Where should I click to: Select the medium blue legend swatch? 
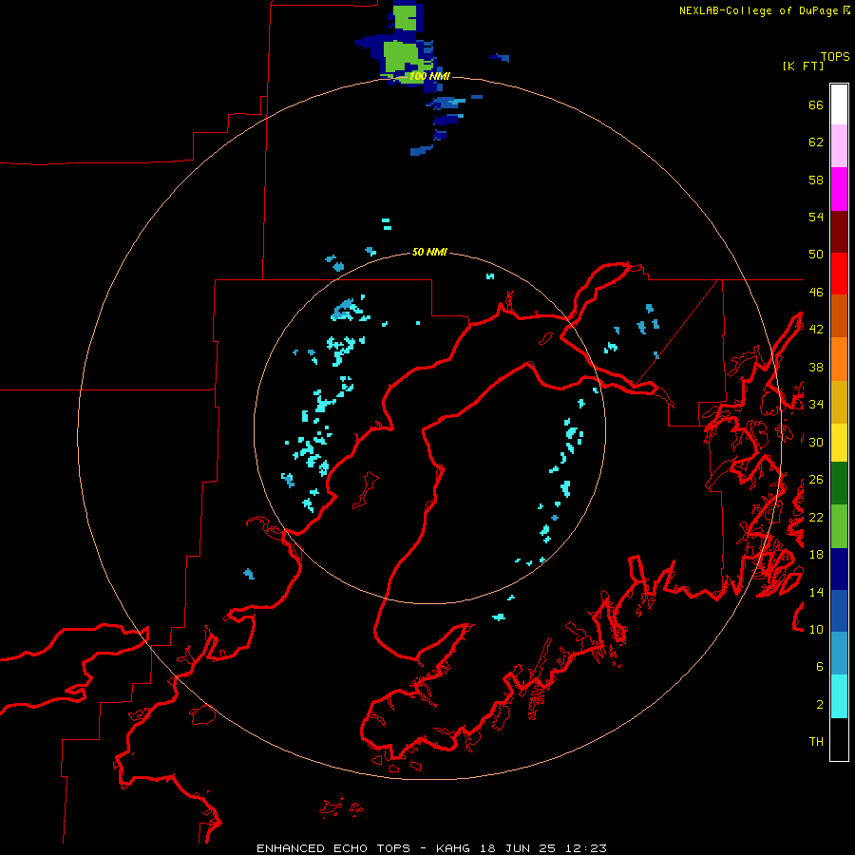839,611
